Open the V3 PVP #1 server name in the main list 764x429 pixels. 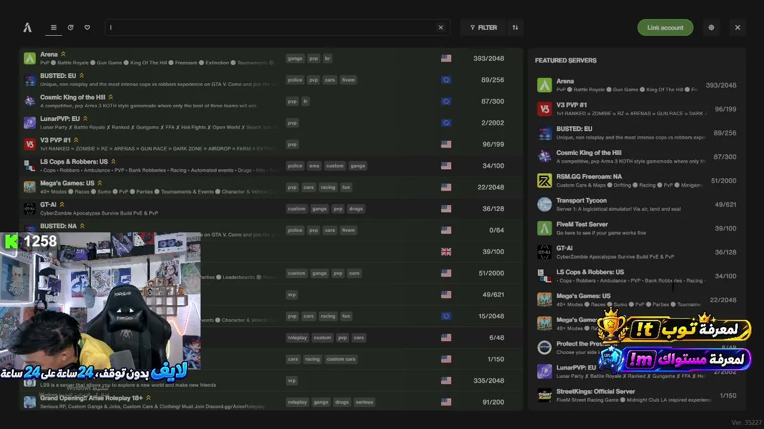[56, 140]
